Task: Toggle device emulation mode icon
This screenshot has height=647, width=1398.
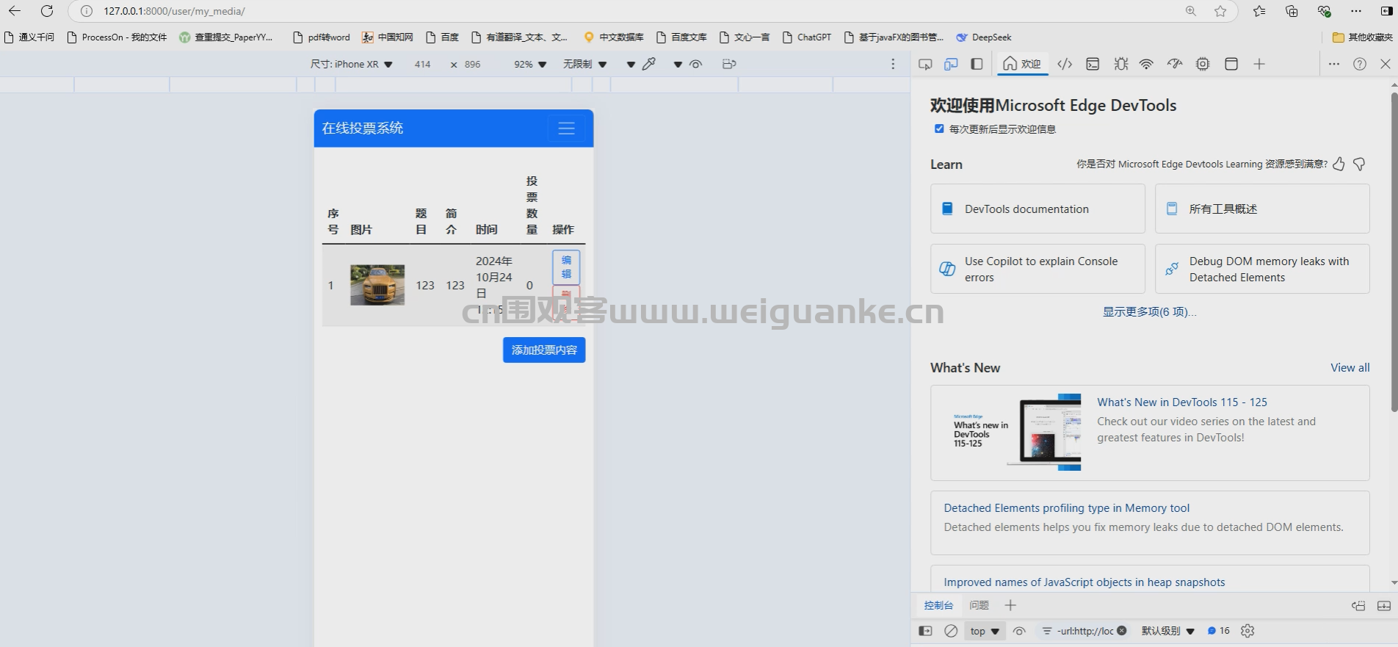Action: click(x=951, y=64)
